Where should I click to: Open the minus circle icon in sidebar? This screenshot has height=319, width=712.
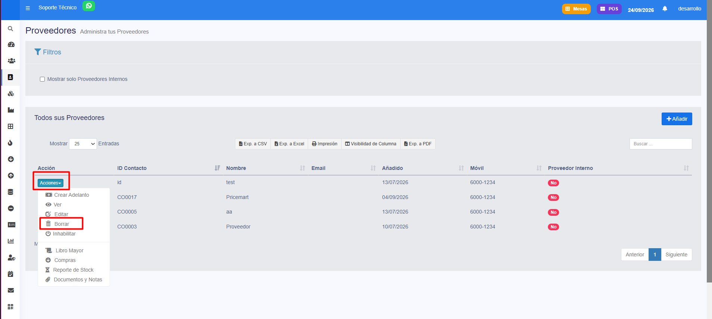(x=11, y=208)
